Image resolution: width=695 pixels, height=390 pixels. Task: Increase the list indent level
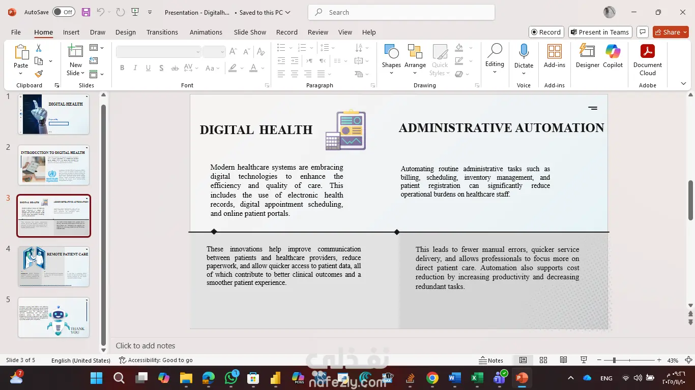coord(294,61)
